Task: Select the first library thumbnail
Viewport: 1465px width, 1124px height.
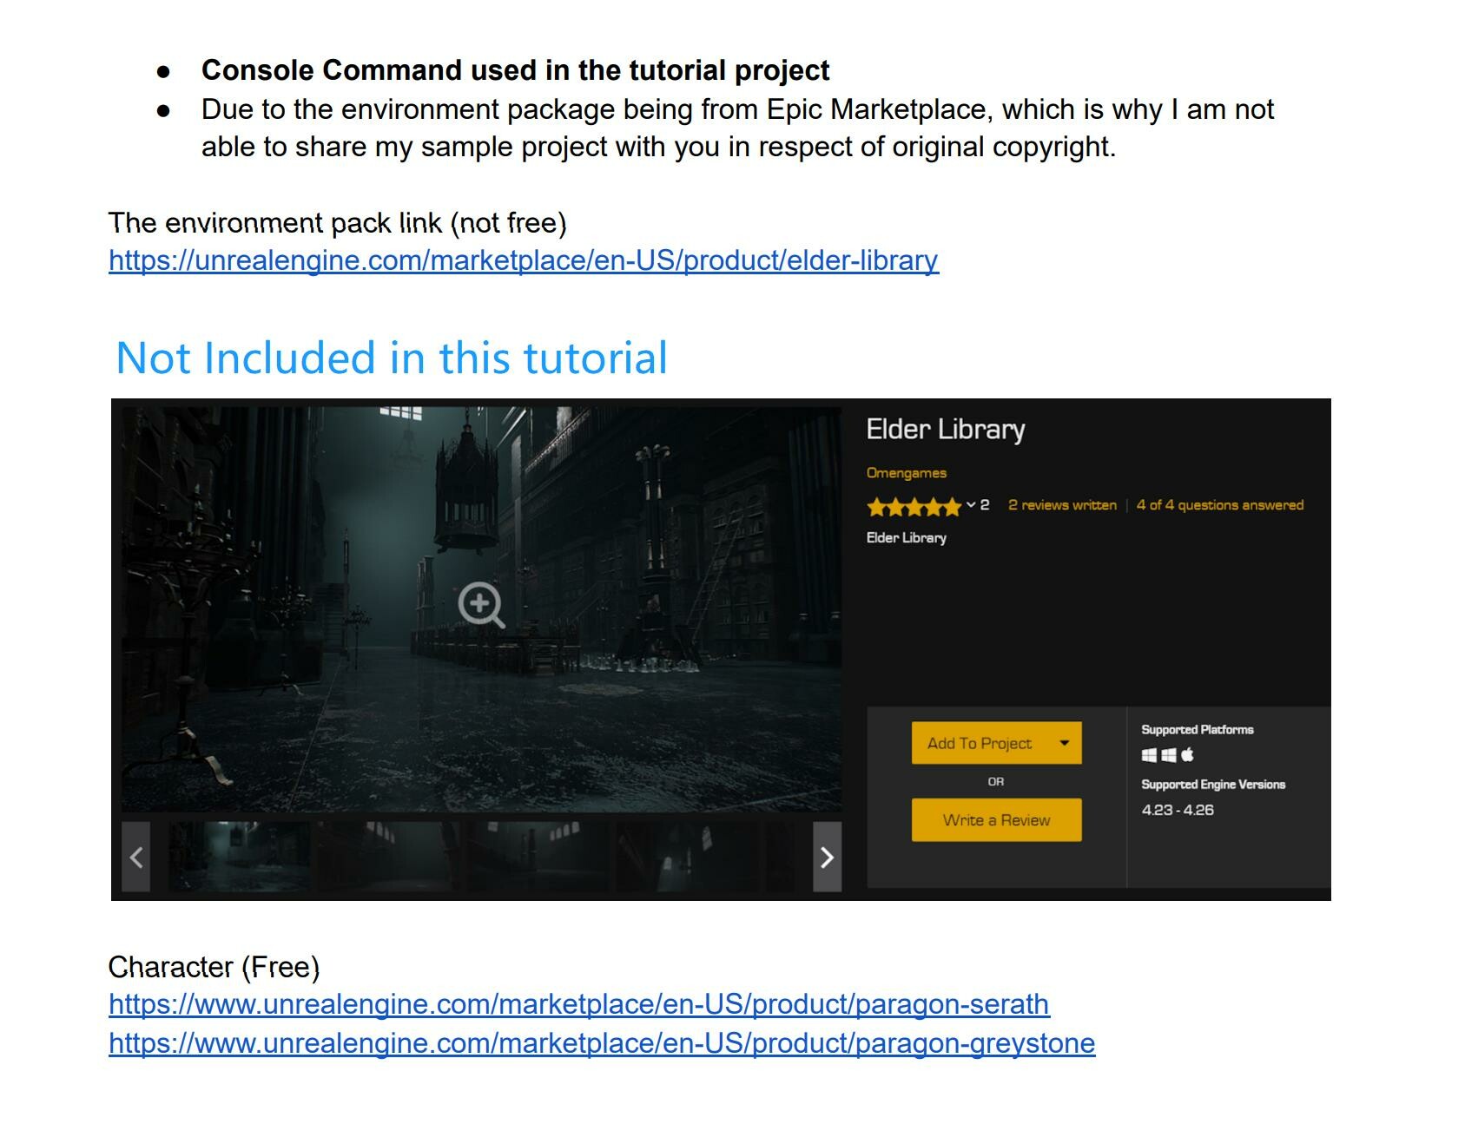Action: click(x=239, y=857)
